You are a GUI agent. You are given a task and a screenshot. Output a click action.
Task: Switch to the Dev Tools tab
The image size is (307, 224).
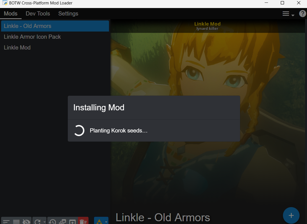click(x=38, y=14)
